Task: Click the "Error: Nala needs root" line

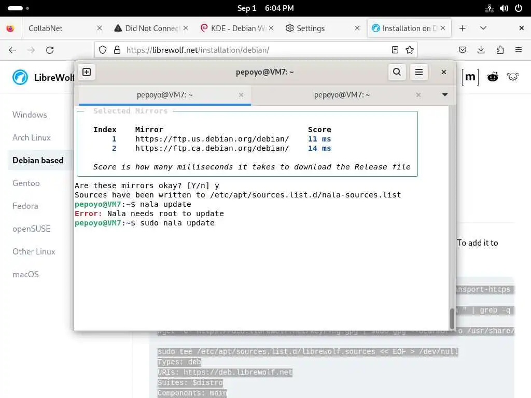Action: (x=149, y=214)
